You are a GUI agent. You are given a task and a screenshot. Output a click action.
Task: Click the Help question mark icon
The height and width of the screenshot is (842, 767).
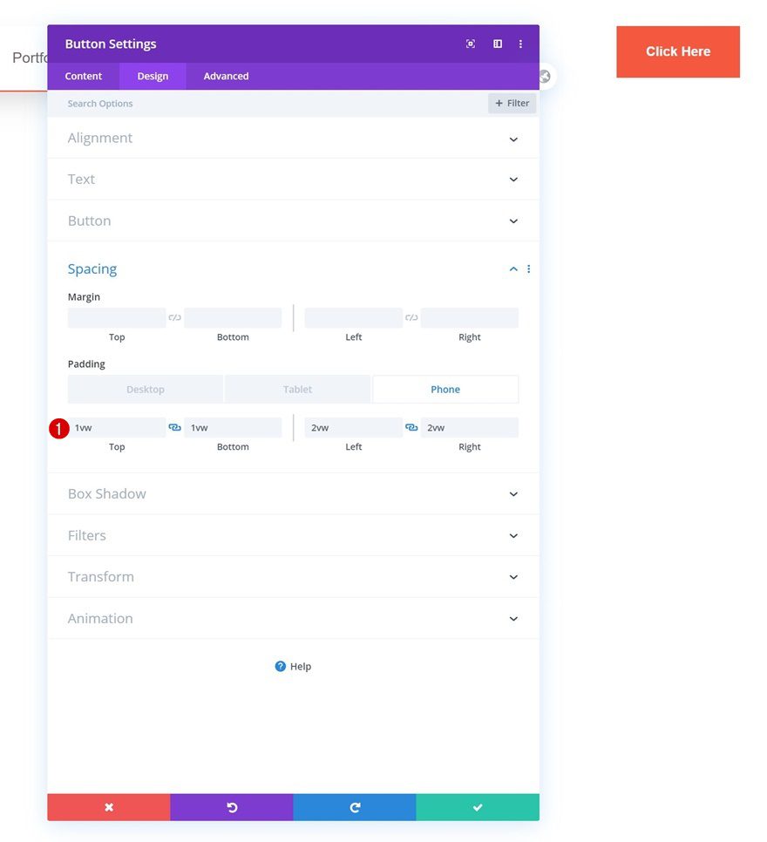279,666
